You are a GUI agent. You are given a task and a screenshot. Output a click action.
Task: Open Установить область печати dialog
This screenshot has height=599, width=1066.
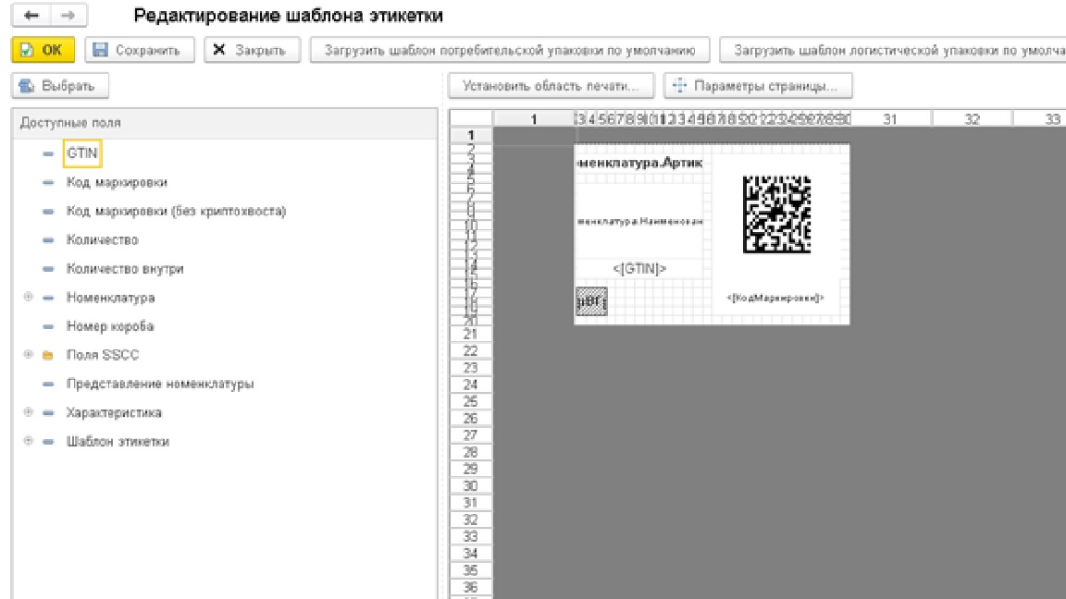(552, 86)
